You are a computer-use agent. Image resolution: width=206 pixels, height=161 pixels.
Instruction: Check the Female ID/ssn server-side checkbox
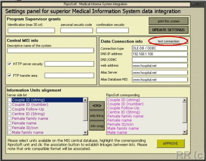click(10, 128)
